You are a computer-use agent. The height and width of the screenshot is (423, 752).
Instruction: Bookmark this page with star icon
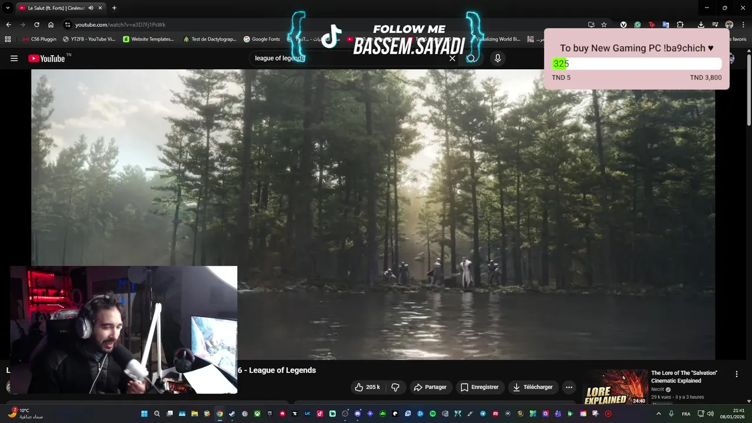tap(604, 25)
